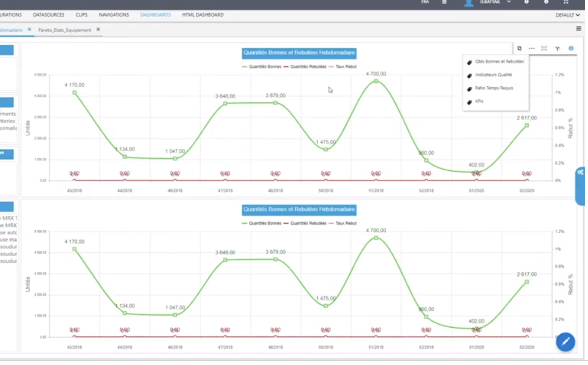The width and height of the screenshot is (588, 365).
Task: Close the Pareto_Etats_Equipement tab
Action: pos(98,29)
